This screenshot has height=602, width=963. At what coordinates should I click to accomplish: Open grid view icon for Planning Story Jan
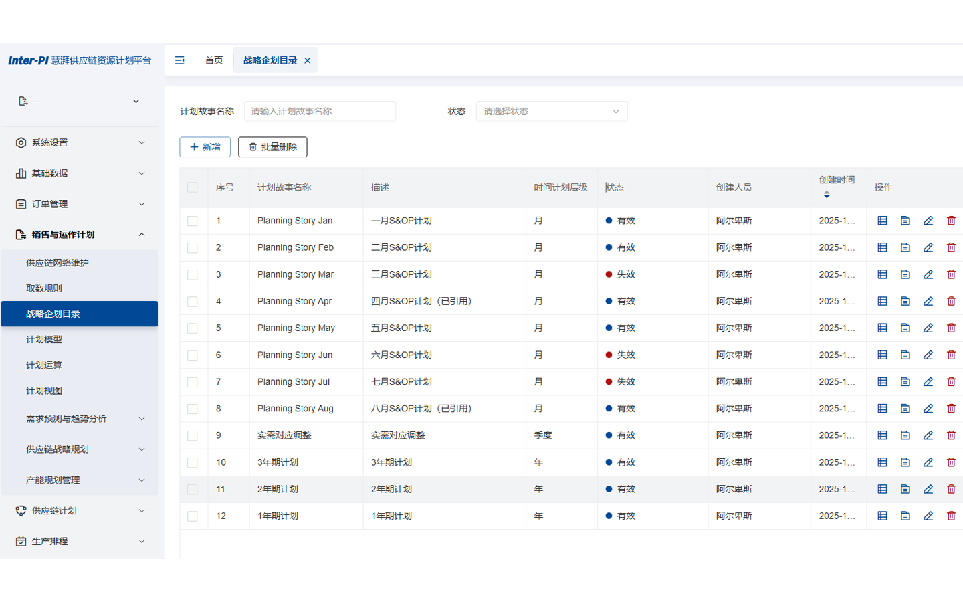[882, 220]
